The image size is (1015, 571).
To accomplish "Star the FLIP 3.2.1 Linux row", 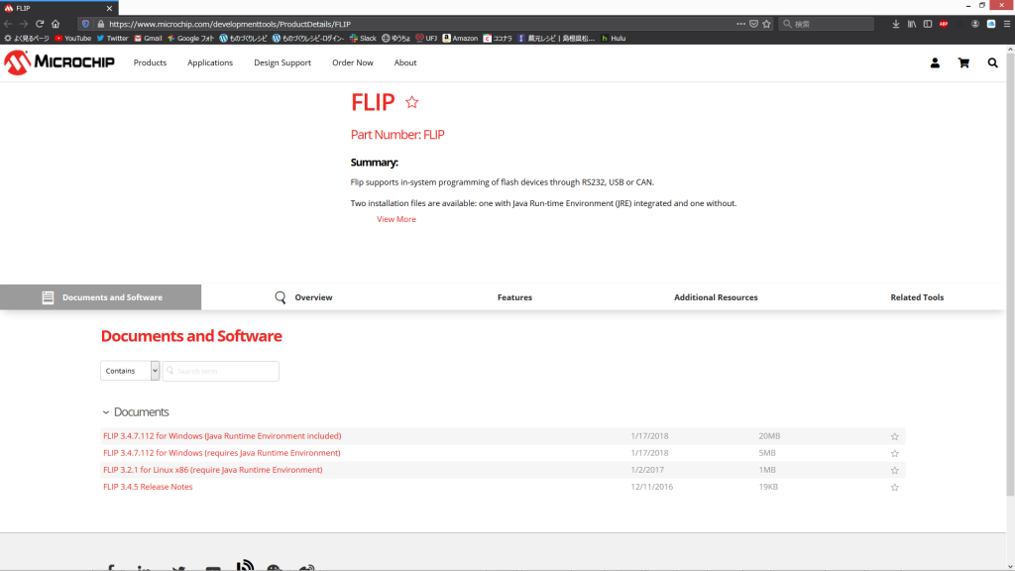I will pyautogui.click(x=895, y=470).
